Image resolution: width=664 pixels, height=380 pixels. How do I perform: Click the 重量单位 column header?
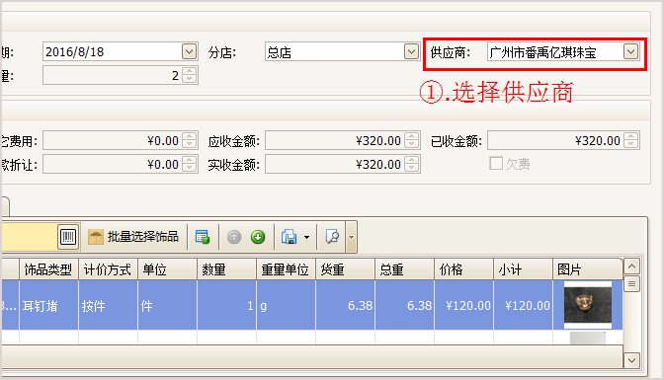point(286,269)
